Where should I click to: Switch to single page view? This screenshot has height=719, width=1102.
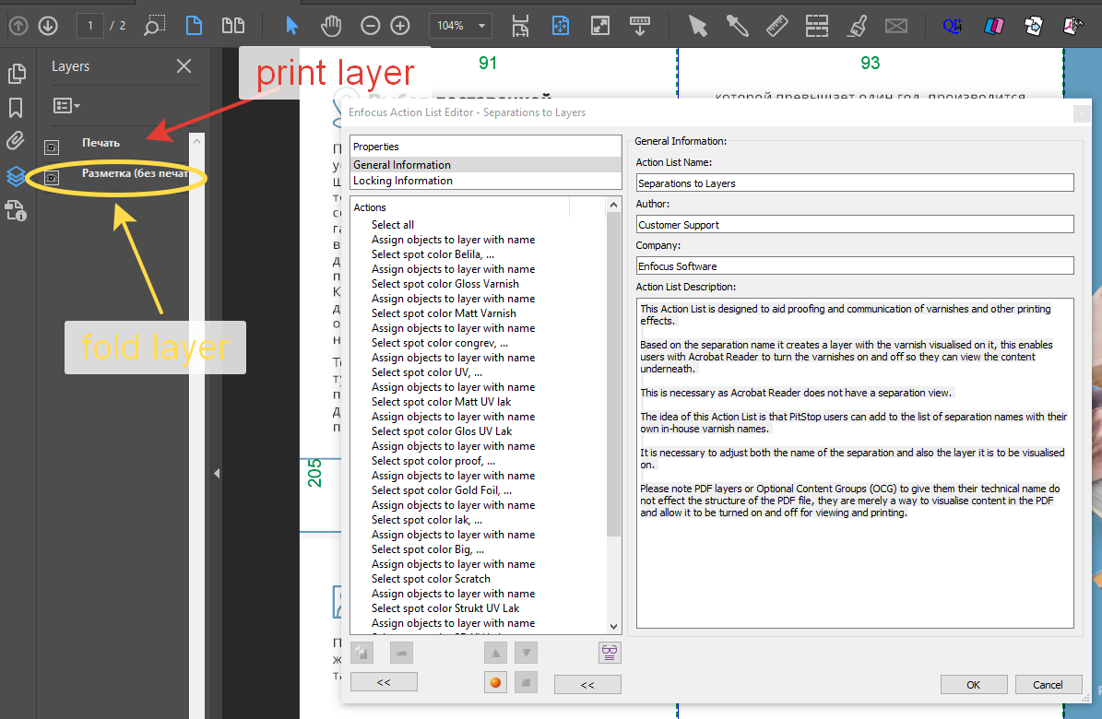point(194,26)
